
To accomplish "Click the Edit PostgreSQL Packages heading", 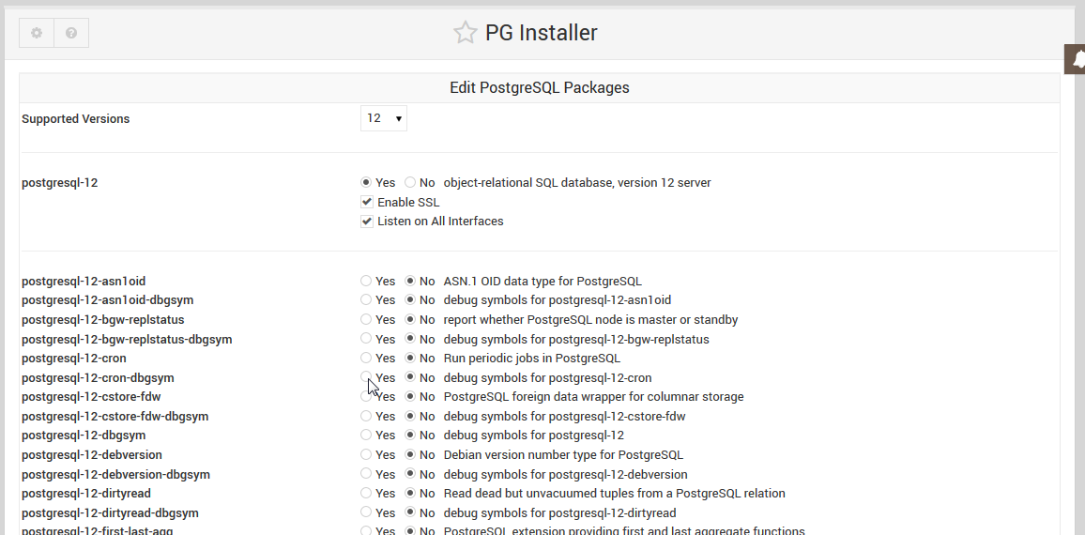I will click(540, 88).
